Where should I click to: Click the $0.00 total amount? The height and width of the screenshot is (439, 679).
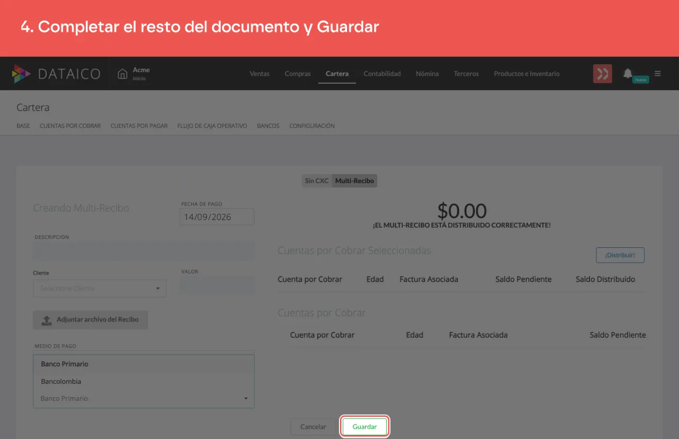tap(462, 211)
